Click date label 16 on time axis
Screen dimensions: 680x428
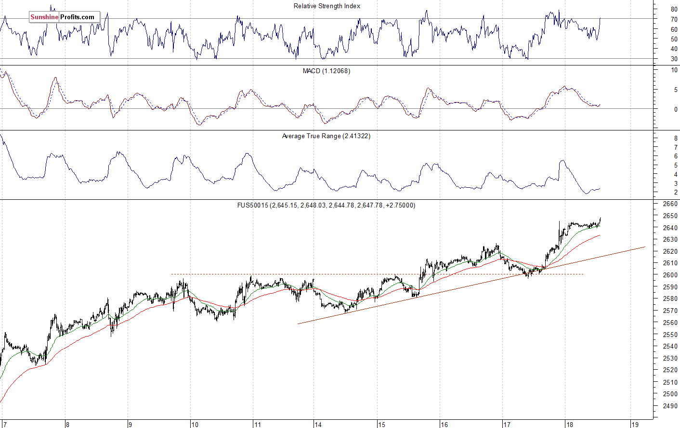click(x=444, y=424)
